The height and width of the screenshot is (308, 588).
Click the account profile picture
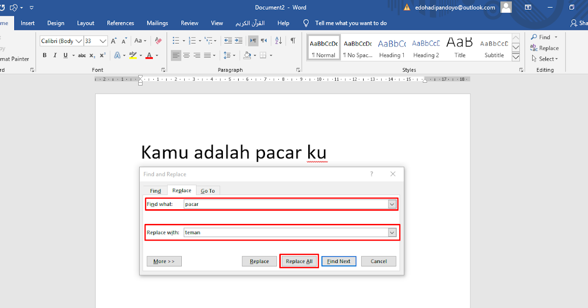506,7
